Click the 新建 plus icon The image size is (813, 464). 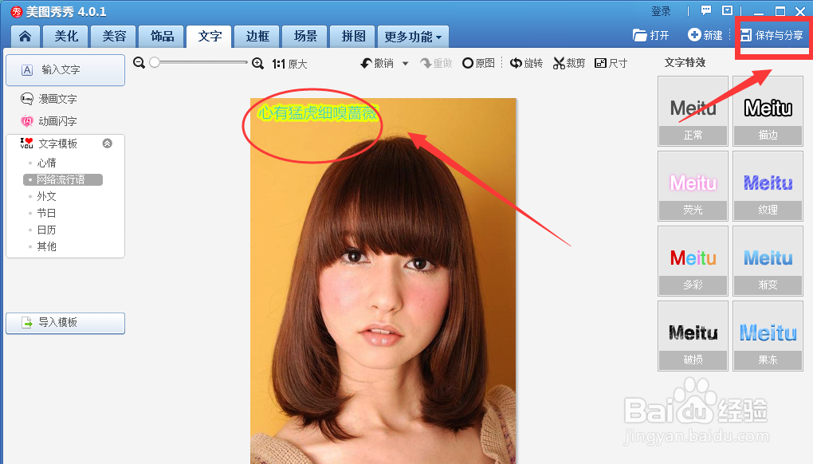(x=694, y=35)
